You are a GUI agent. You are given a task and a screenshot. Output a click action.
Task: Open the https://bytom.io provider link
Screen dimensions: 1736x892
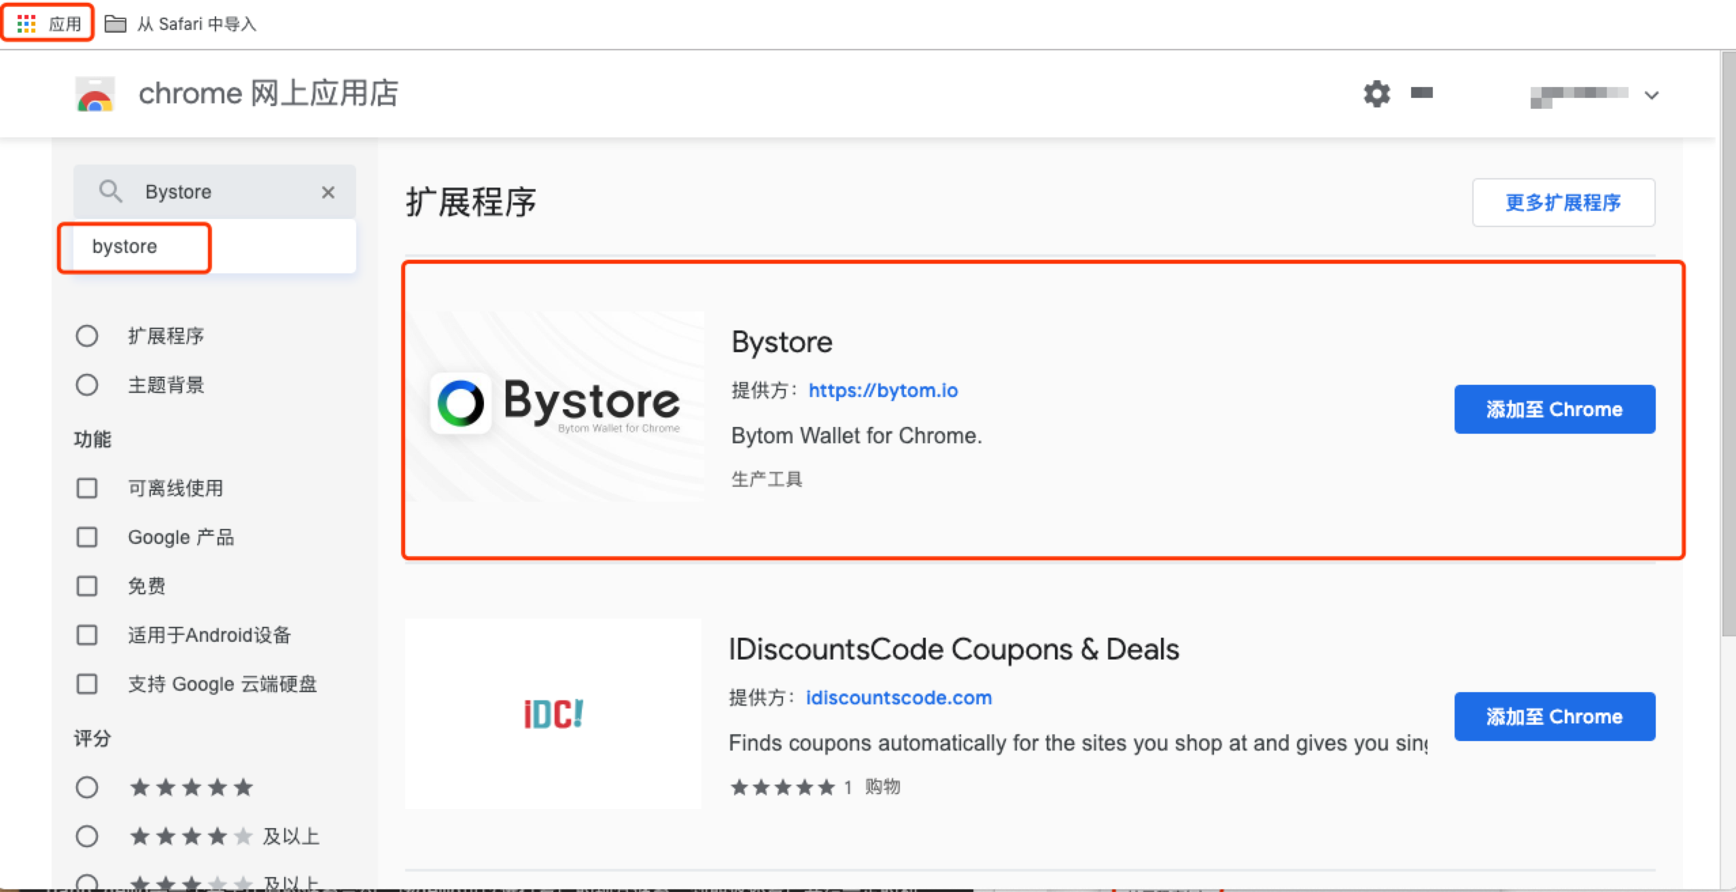pyautogui.click(x=882, y=390)
